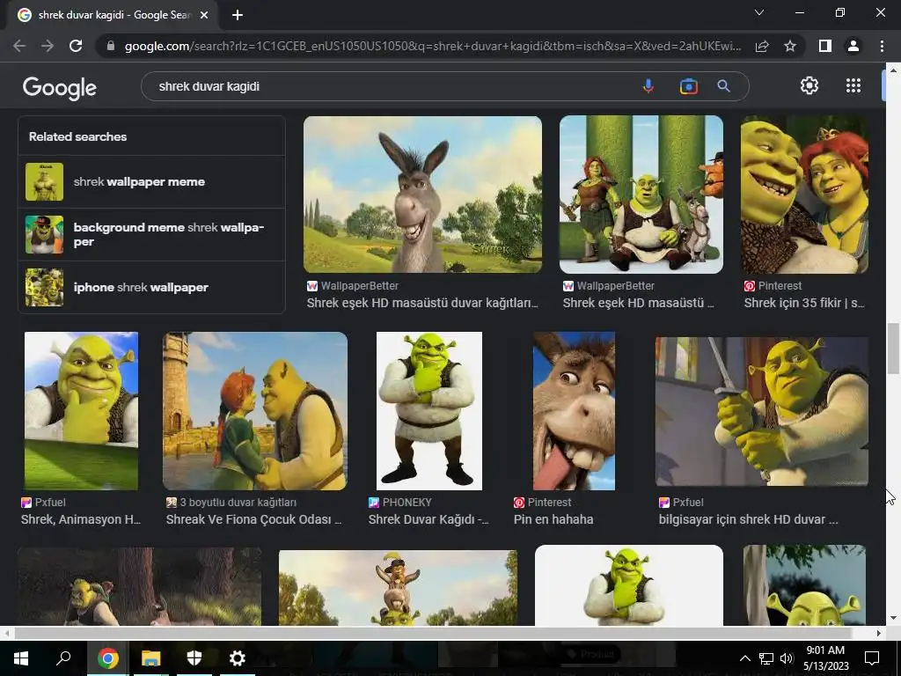The image size is (901, 676).
Task: Open 'Shrek, Animasyon H...' Pxfuel link
Action: click(x=81, y=519)
